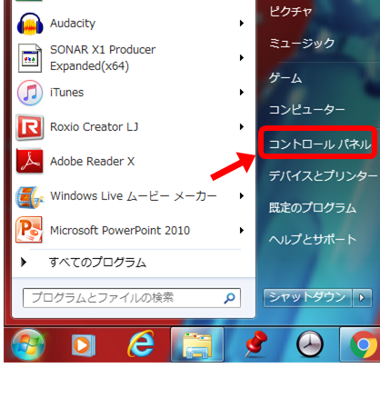Open Adobe Reader X icon
The height and width of the screenshot is (398, 380).
(x=30, y=162)
